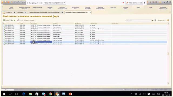
Task: Show hidden tray icons chevron
Action: 131,94
